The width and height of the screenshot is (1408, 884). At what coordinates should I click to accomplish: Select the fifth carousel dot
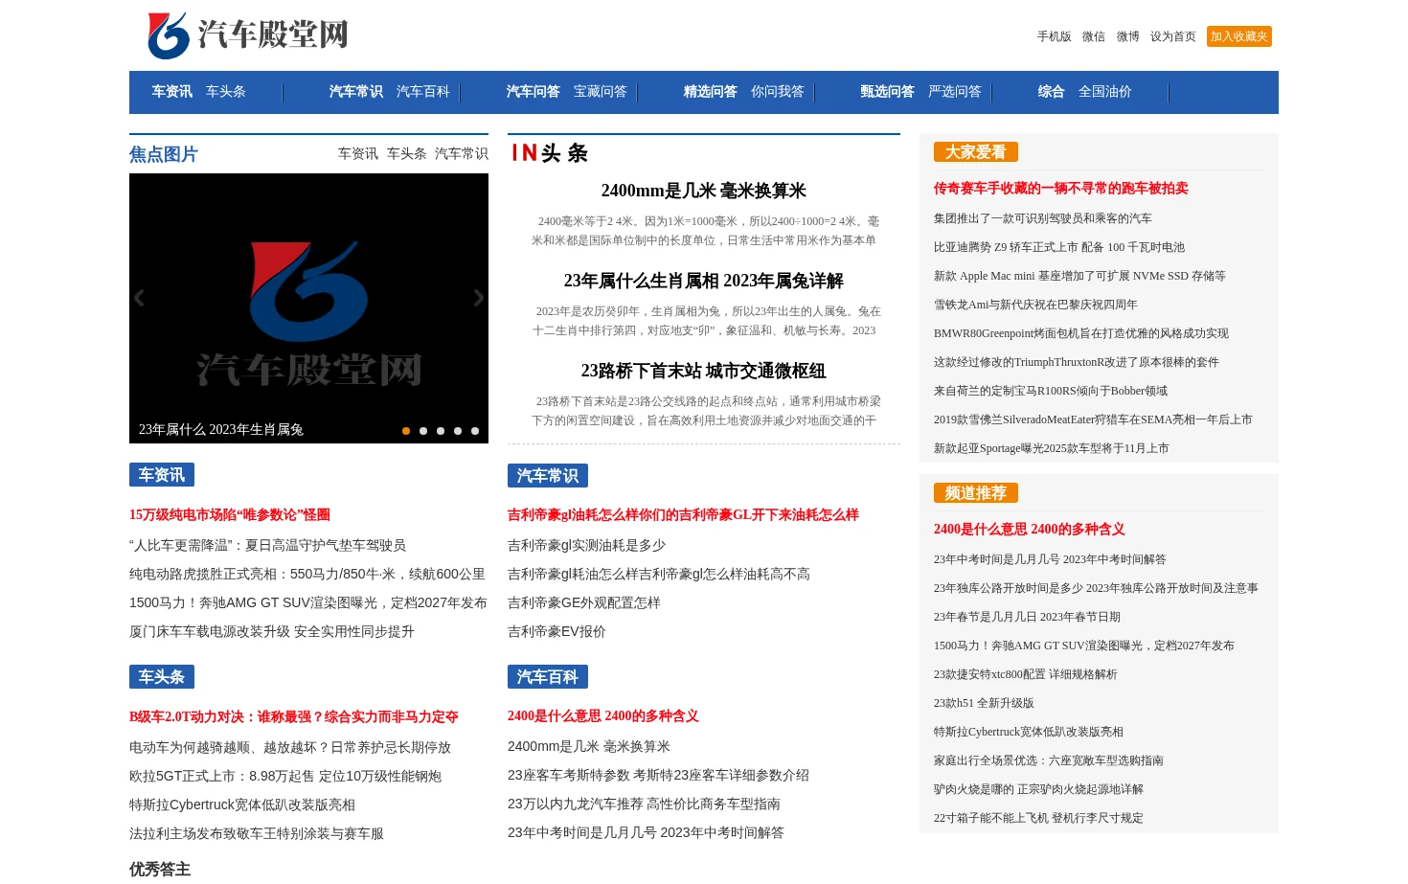(x=475, y=431)
